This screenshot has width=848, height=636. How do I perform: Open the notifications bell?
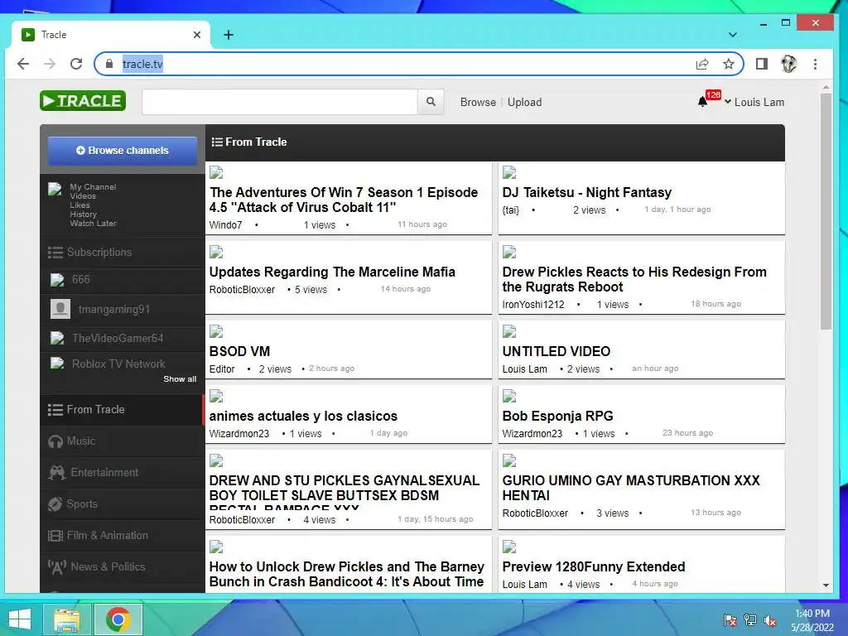click(702, 102)
